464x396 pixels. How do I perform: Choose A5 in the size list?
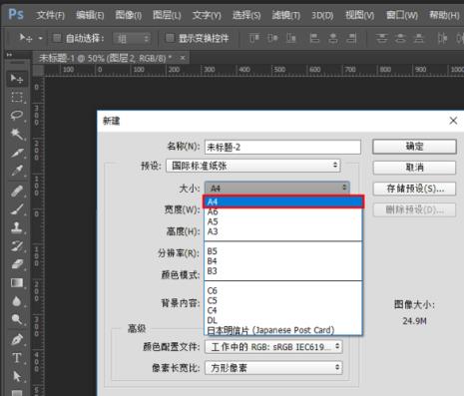point(283,221)
